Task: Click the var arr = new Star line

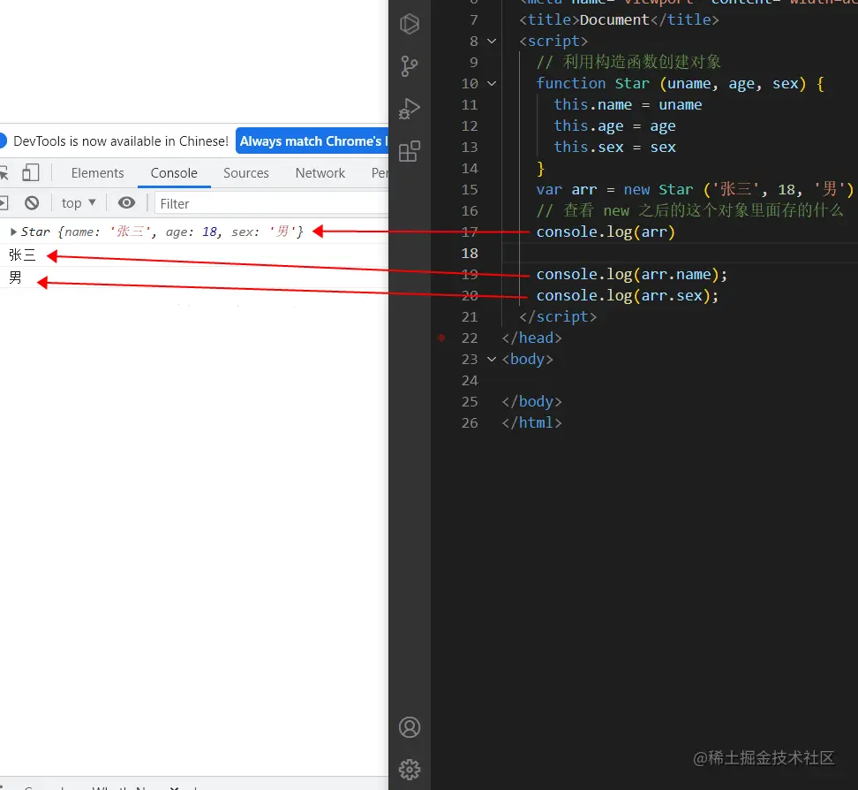Action: [x=695, y=190]
